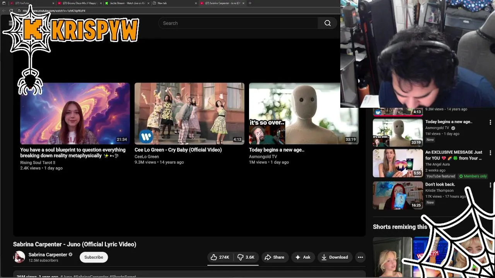Screen dimensions: 495x278
Task: Open 'An EXCLUSIVE MESSAGE Just for YOU' thumbnail
Action: point(398,163)
